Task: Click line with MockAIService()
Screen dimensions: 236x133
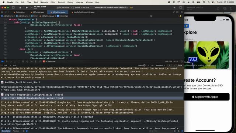Action: 57,37
